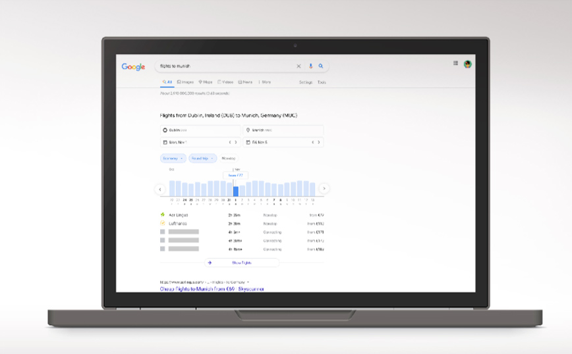Expand the Economy class dropdown

173,158
